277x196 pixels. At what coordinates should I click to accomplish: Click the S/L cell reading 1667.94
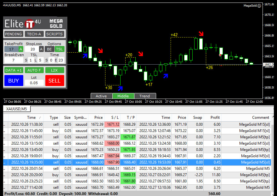pos(112,156)
